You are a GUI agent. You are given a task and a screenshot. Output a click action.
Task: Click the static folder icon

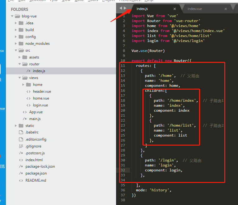[x=21, y=126]
